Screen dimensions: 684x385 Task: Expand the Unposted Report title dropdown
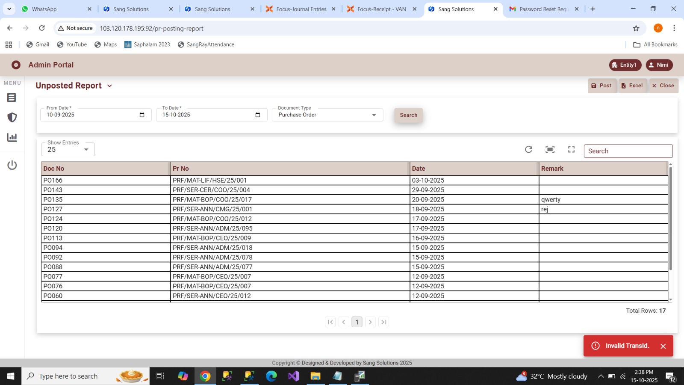(x=109, y=86)
